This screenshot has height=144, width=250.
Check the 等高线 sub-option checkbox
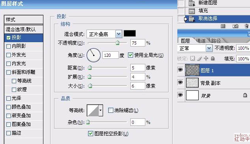[14, 81]
